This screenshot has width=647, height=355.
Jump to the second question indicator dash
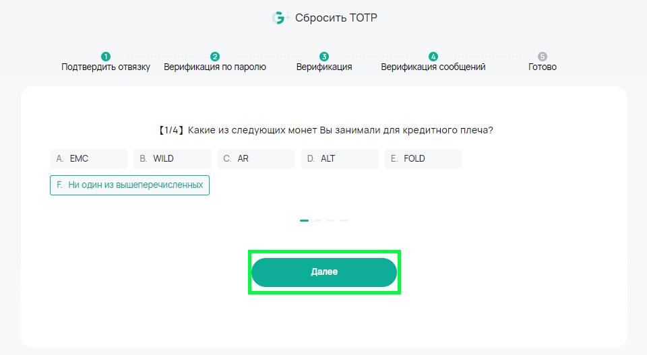(x=317, y=220)
